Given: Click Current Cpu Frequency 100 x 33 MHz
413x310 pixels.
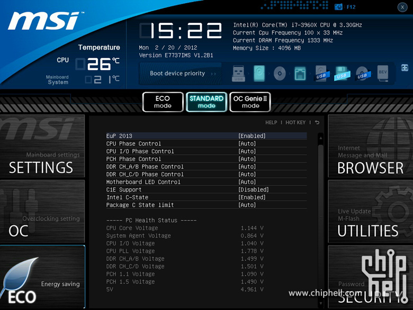Looking at the screenshot, I should click(288, 33).
